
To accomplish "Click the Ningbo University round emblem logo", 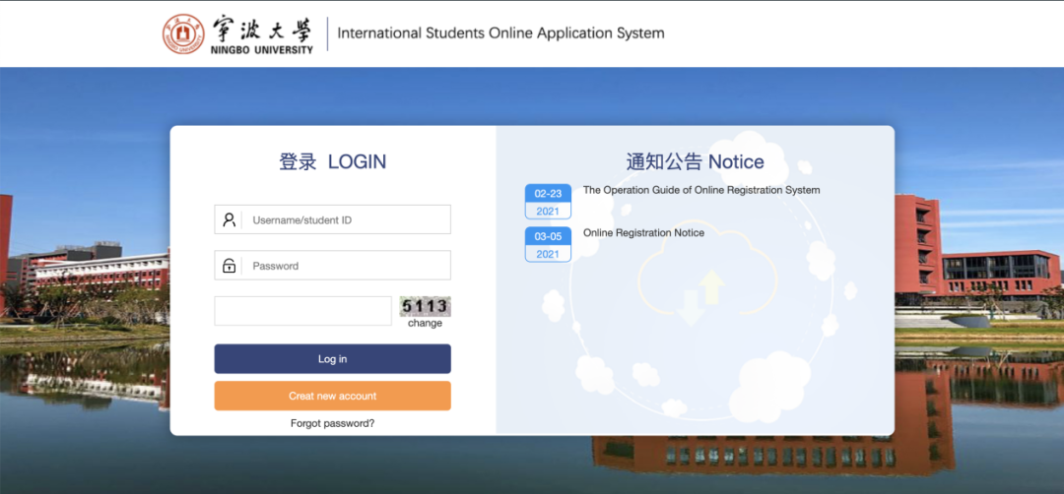I will click(183, 33).
